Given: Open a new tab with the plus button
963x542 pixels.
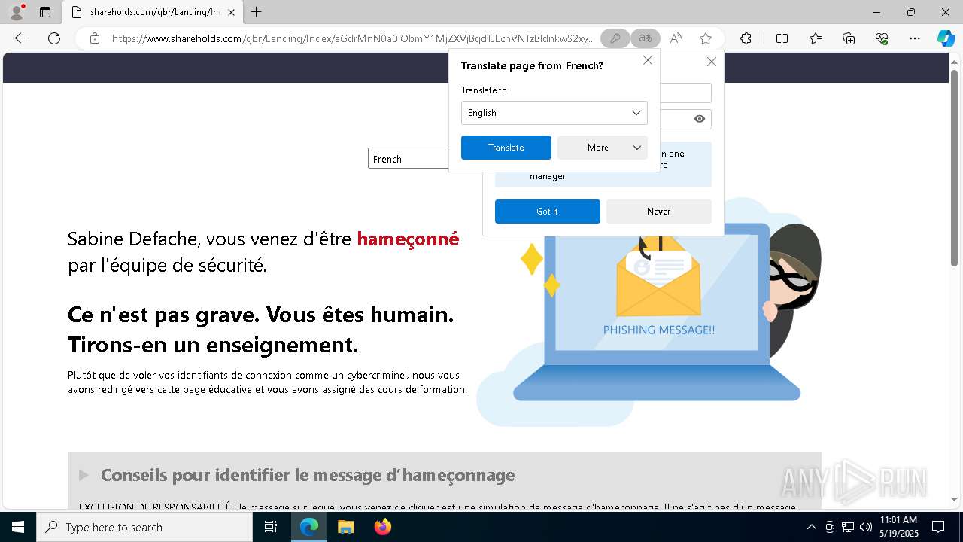Looking at the screenshot, I should point(256,12).
